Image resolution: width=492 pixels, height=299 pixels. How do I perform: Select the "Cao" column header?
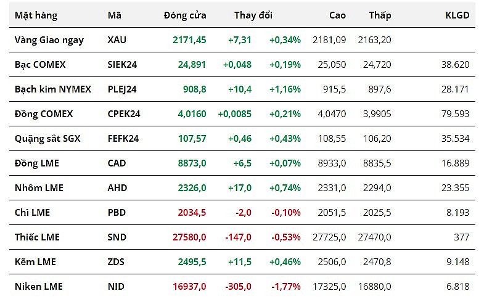click(x=337, y=15)
